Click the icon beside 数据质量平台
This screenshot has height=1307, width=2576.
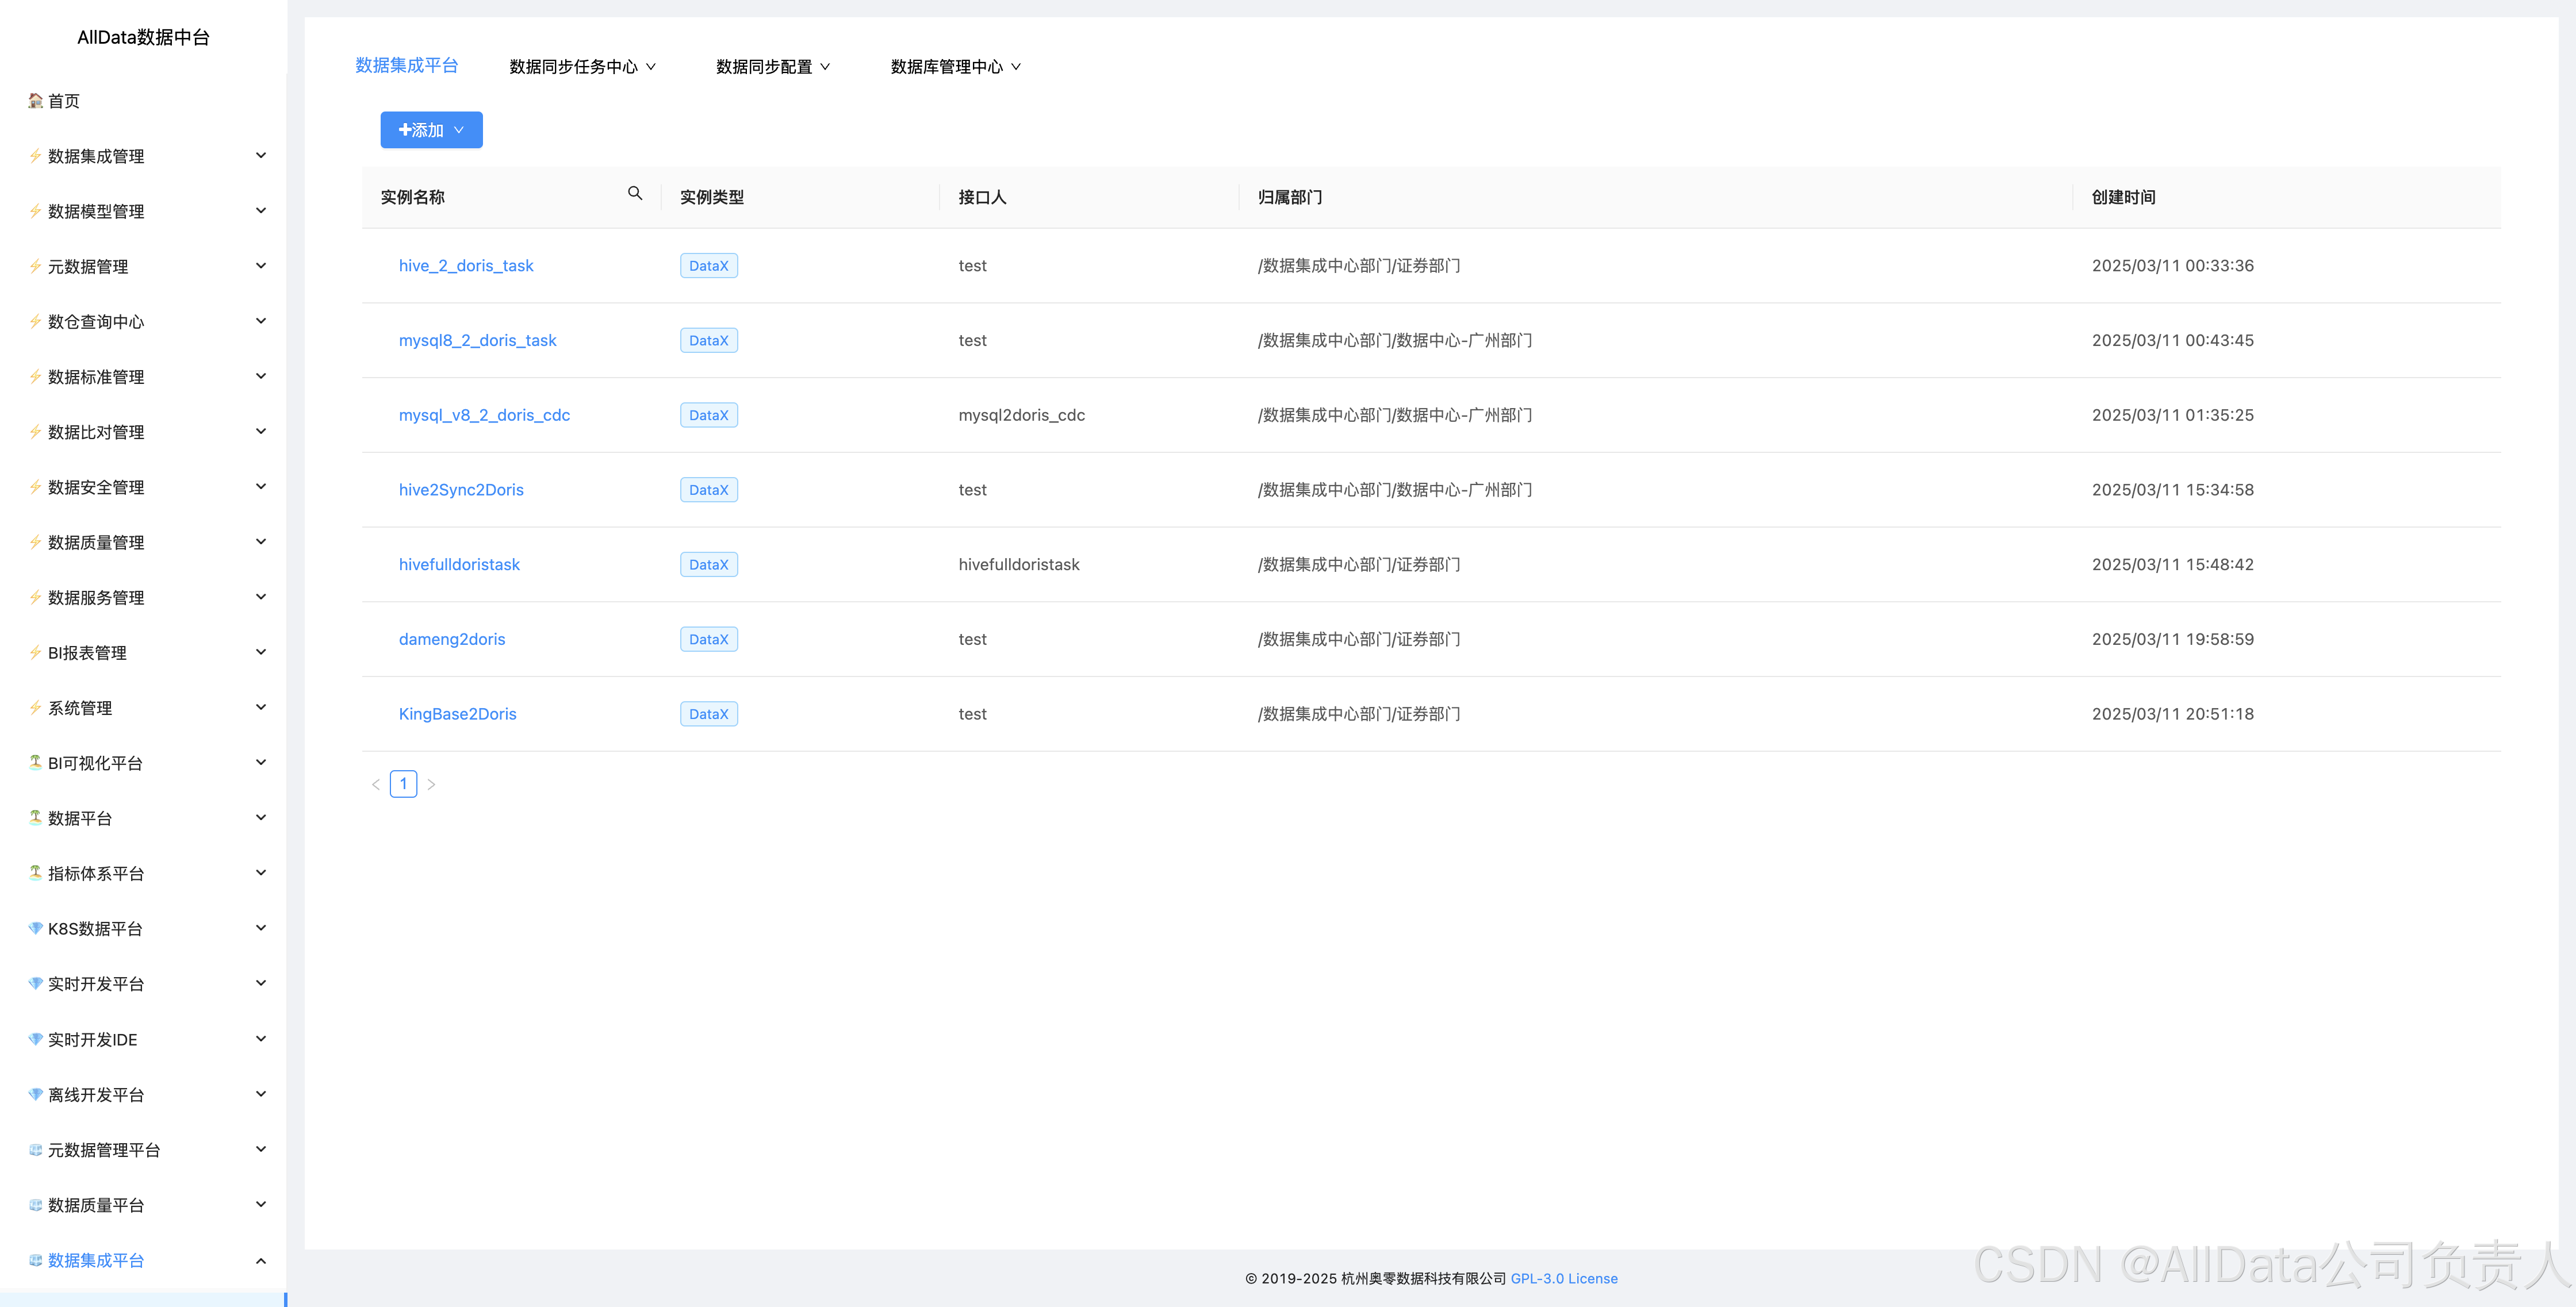click(x=36, y=1204)
